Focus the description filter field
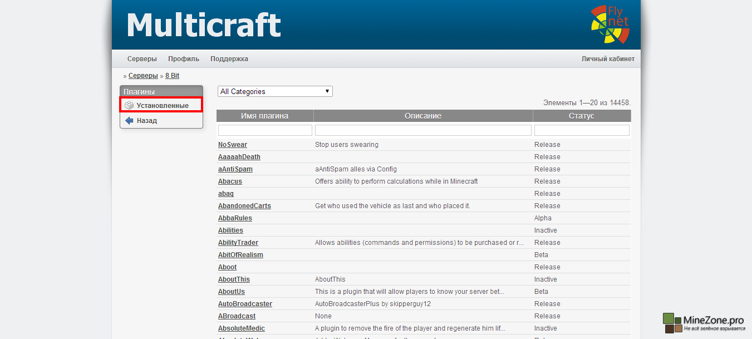 423,130
